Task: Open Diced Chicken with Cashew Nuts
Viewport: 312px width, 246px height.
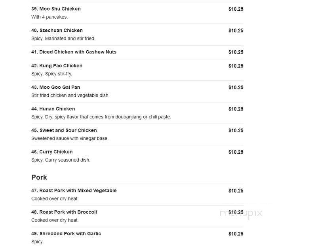Action: [x=74, y=52]
